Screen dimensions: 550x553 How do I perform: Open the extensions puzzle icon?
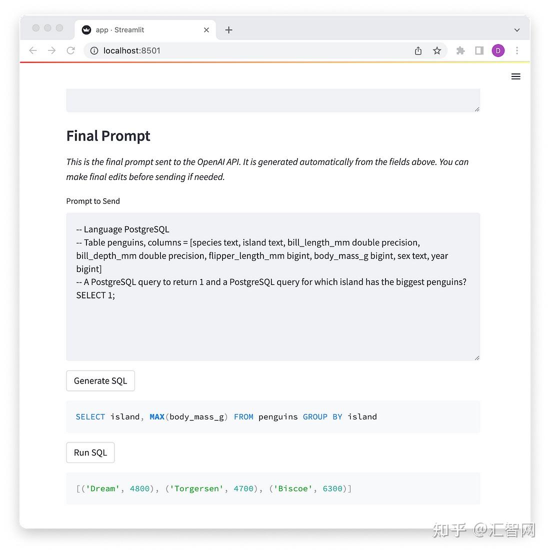[x=460, y=51]
